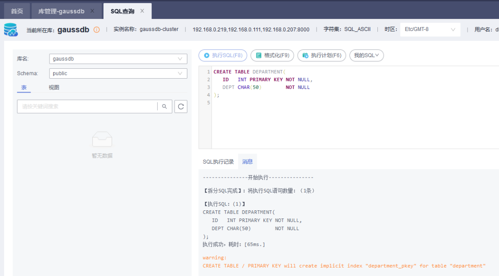The height and width of the screenshot is (276, 499).
Task: Click the refresh table list icon
Action: pyautogui.click(x=181, y=107)
